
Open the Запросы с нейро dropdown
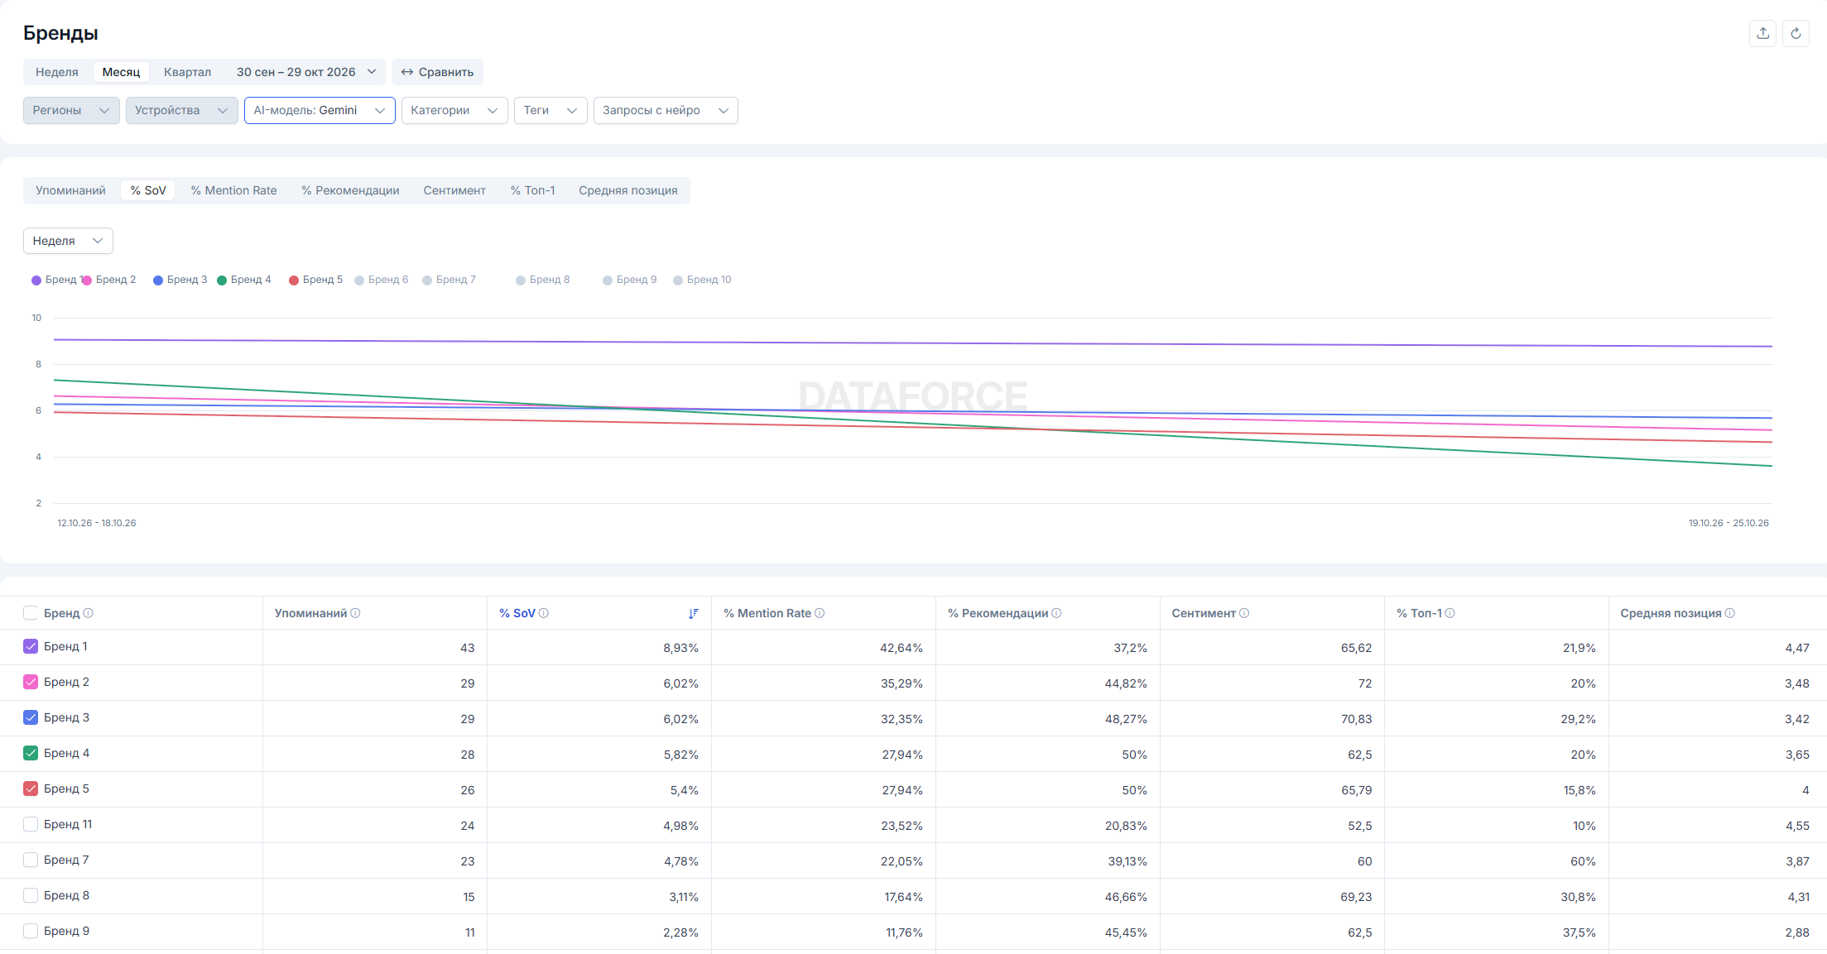[x=666, y=111]
